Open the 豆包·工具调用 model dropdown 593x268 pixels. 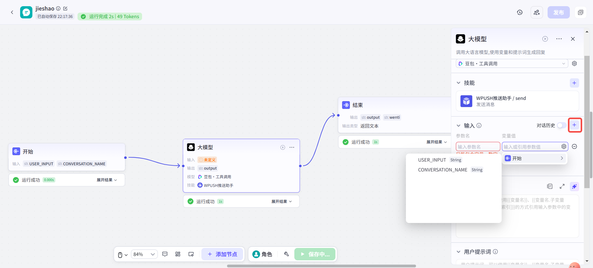click(x=512, y=64)
